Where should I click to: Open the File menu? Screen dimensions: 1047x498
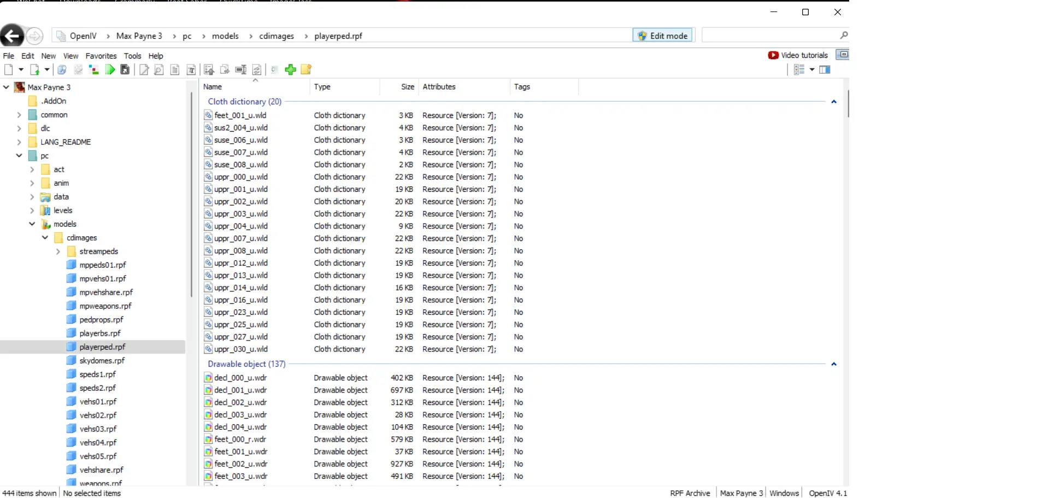[x=9, y=56]
